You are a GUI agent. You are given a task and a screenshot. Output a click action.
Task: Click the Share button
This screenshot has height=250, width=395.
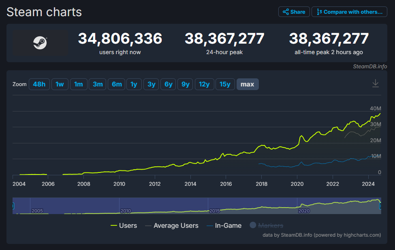pos(294,12)
